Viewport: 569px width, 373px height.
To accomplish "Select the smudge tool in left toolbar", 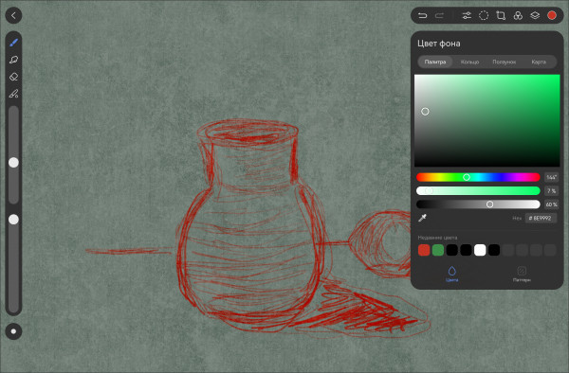I will coord(14,60).
